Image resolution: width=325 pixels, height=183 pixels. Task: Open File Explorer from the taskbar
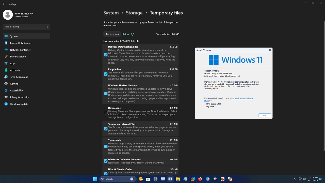178,179
